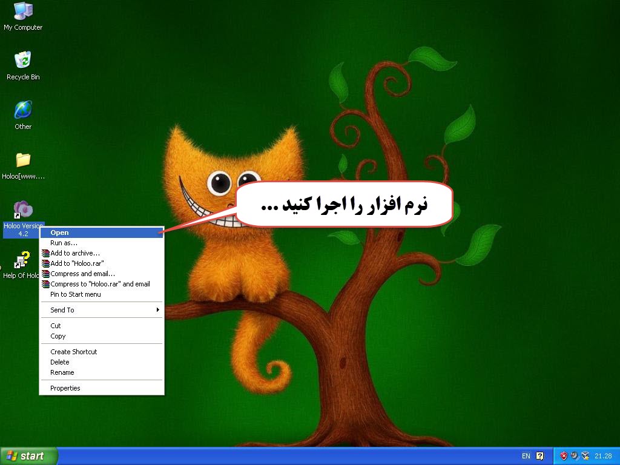Select the Recycle Bin icon
The height and width of the screenshot is (465, 620).
pos(23,61)
